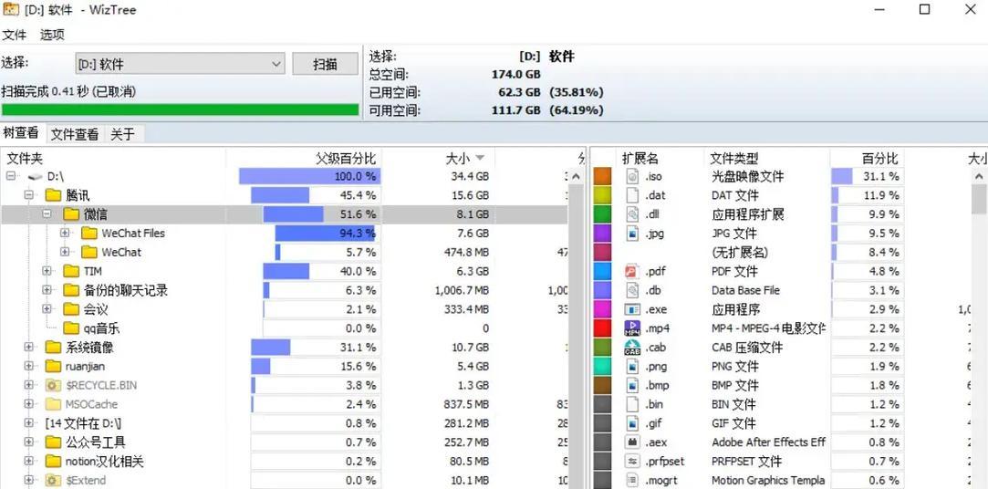Click the blue .pdf color swatch
Viewport: 988px width, 489px height.
pos(603,272)
